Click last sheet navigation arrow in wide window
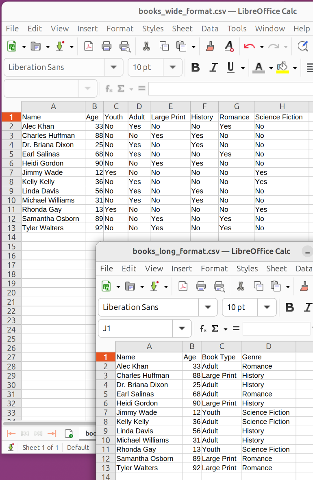This screenshot has width=313, height=480. click(52, 434)
